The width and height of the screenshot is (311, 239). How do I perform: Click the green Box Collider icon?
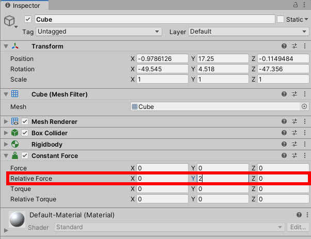[15, 133]
